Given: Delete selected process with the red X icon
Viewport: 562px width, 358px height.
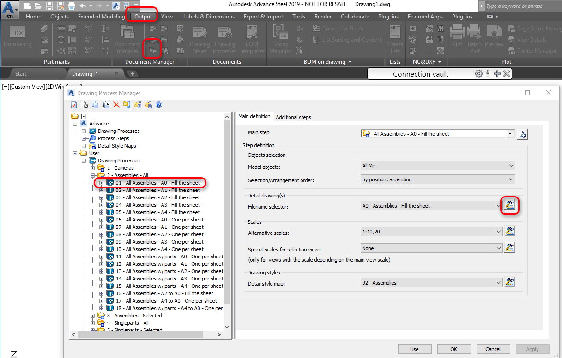Looking at the screenshot, I should (x=116, y=105).
